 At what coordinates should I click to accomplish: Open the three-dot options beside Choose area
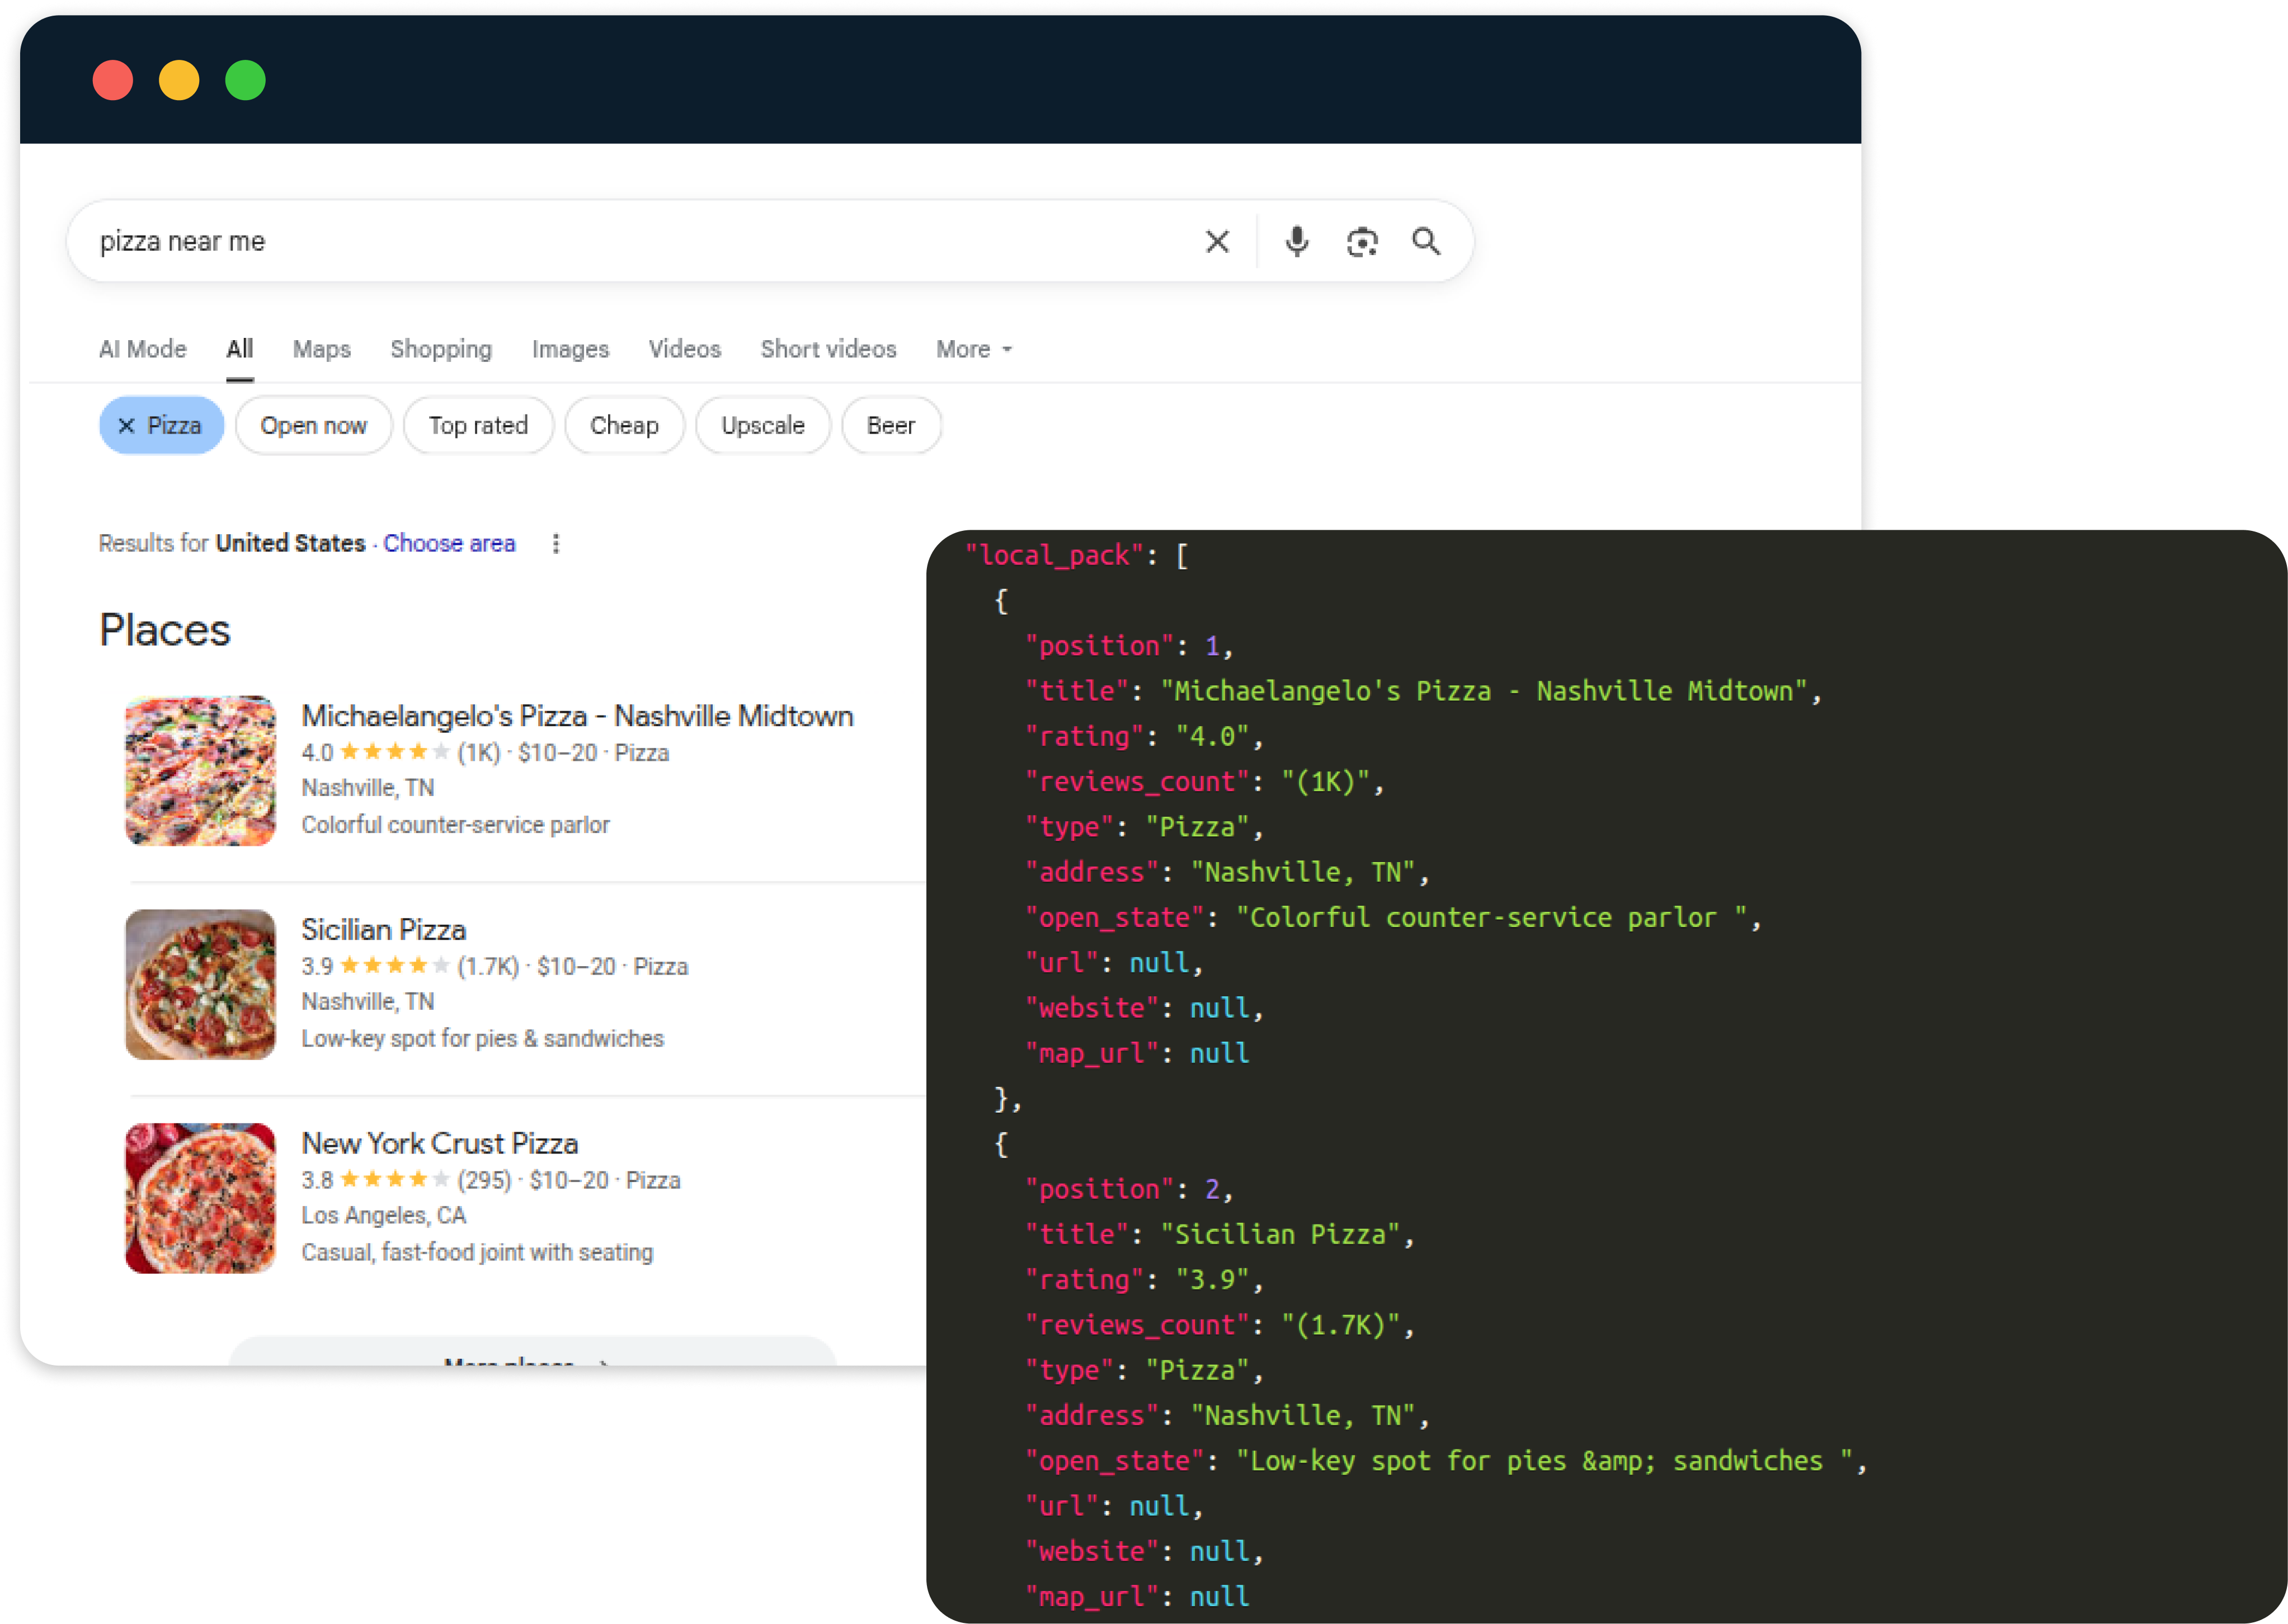(556, 543)
